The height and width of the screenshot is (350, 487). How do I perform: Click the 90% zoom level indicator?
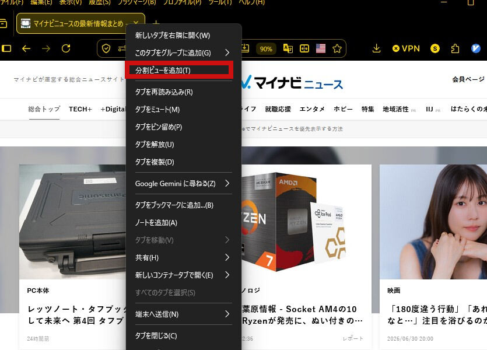266,49
